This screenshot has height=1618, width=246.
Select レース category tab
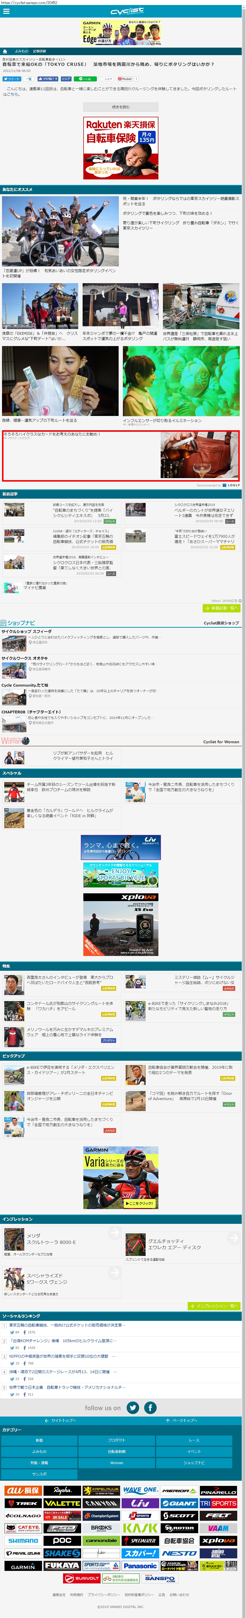point(194,1441)
